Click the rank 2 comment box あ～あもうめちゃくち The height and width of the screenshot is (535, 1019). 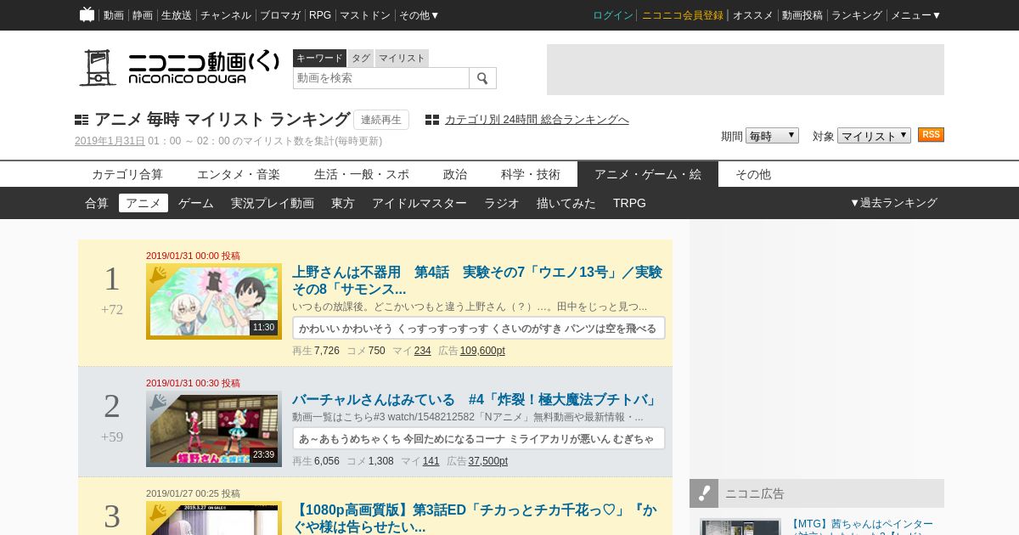[x=479, y=438]
